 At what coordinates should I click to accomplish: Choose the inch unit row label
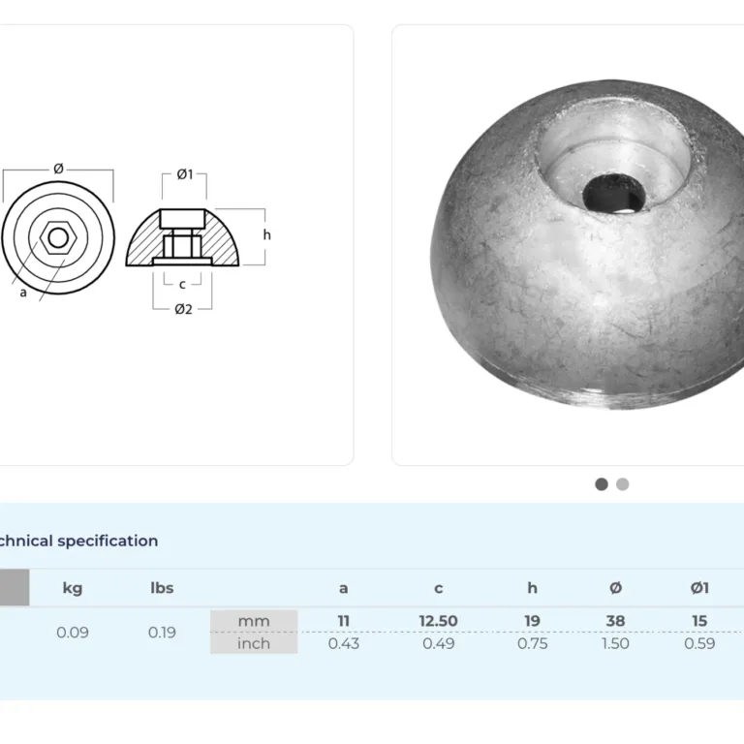pyautogui.click(x=254, y=643)
